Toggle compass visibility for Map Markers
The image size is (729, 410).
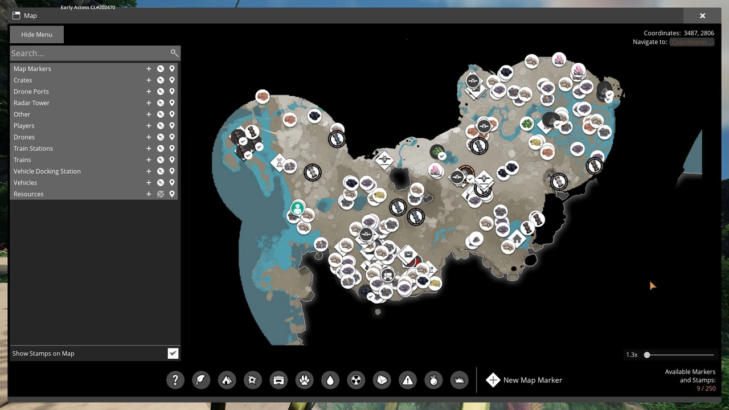[x=161, y=69]
